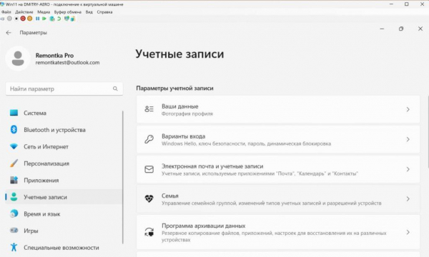This screenshot has height=257, width=429.
Task: Click the grey Start VM toolbar icon
Action: tap(9, 19)
